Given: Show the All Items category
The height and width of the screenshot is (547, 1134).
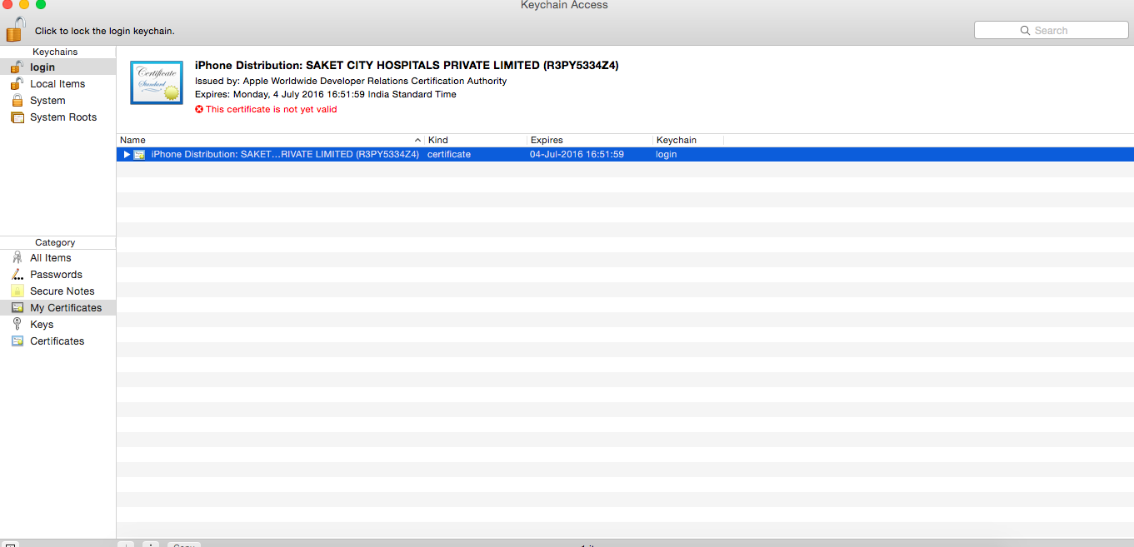Looking at the screenshot, I should point(57,258).
